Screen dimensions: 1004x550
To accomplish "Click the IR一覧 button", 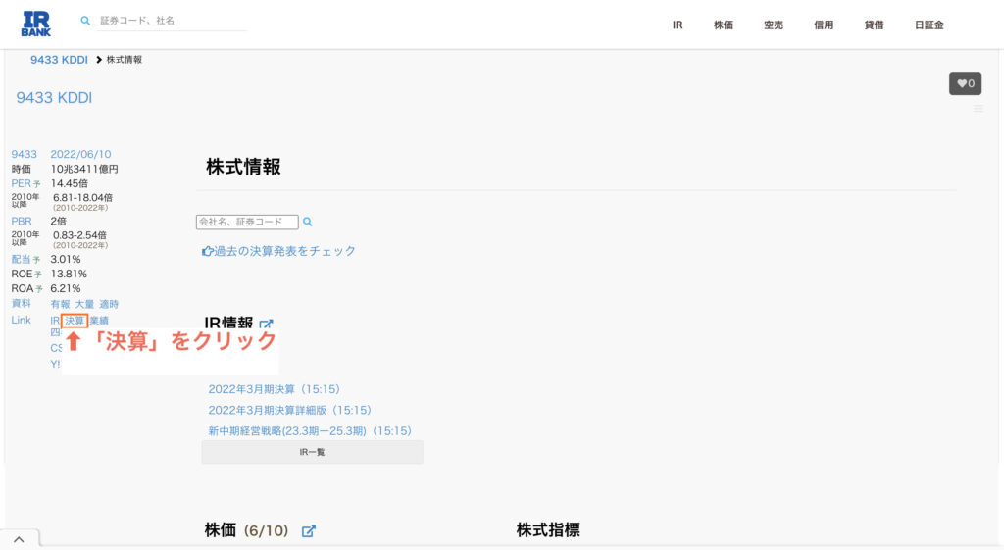I will coord(313,452).
